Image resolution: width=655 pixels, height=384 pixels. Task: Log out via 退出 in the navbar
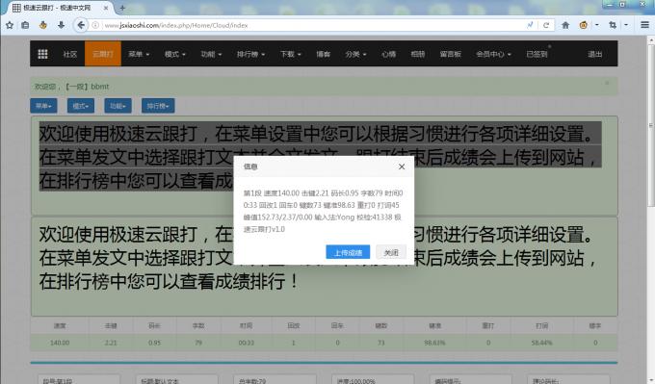tap(595, 54)
